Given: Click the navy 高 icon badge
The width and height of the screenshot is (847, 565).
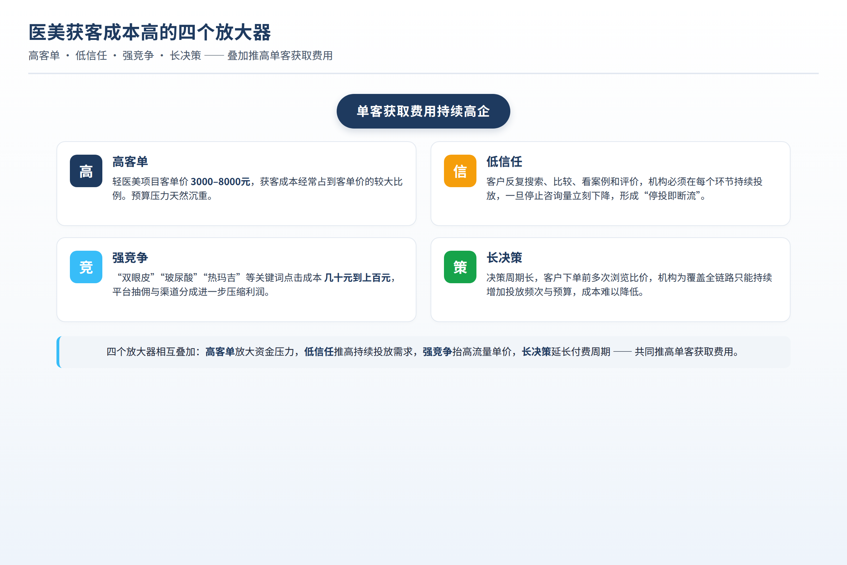Looking at the screenshot, I should click(86, 171).
